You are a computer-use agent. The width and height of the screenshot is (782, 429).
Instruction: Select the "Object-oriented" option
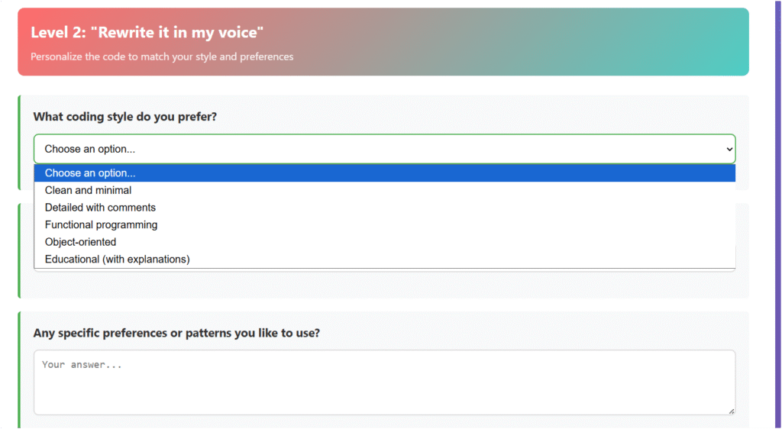pyautogui.click(x=80, y=242)
